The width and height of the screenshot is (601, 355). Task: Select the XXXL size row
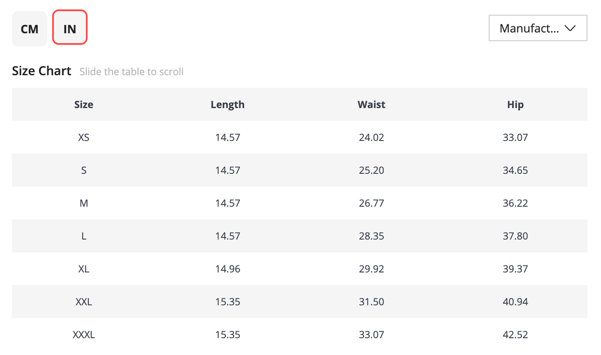tap(299, 334)
